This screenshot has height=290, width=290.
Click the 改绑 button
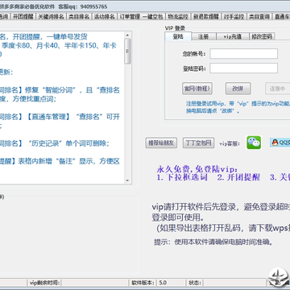click(x=238, y=89)
